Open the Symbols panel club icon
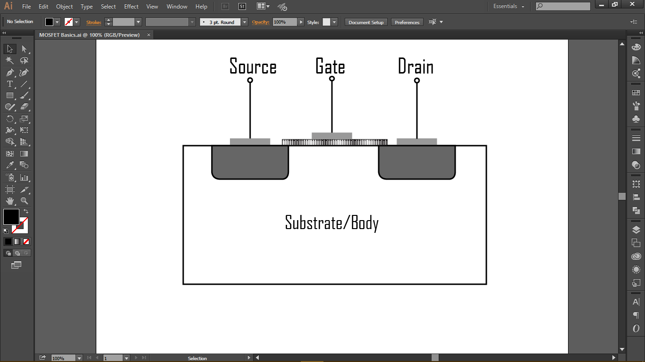Image resolution: width=645 pixels, height=362 pixels. coord(636,119)
